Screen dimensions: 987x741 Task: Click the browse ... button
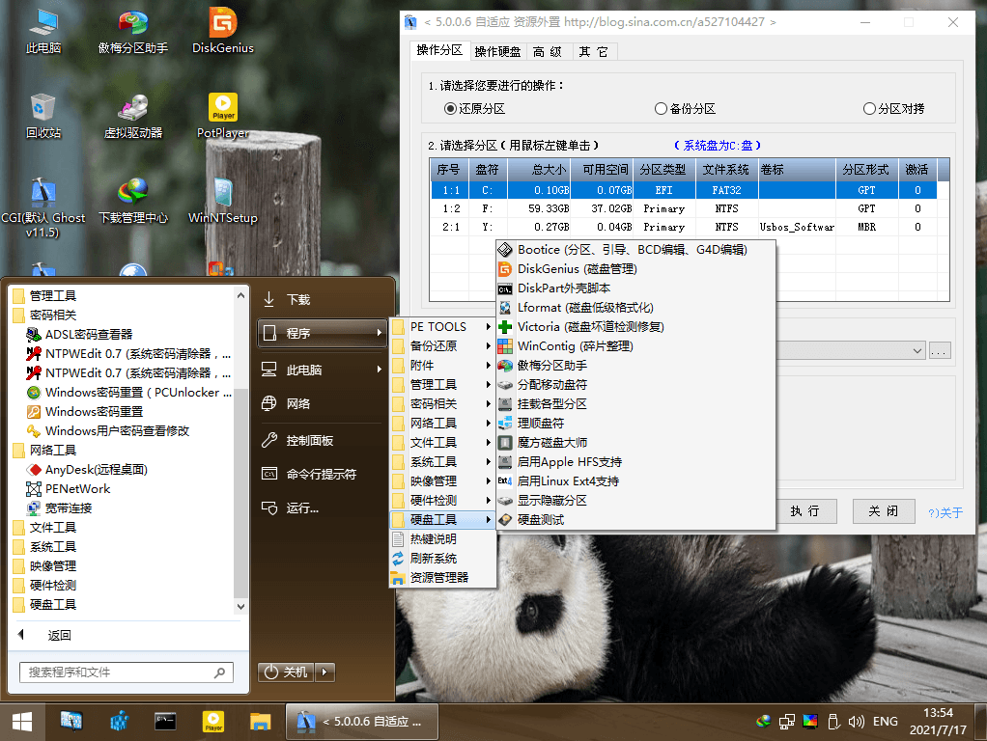[x=940, y=351]
